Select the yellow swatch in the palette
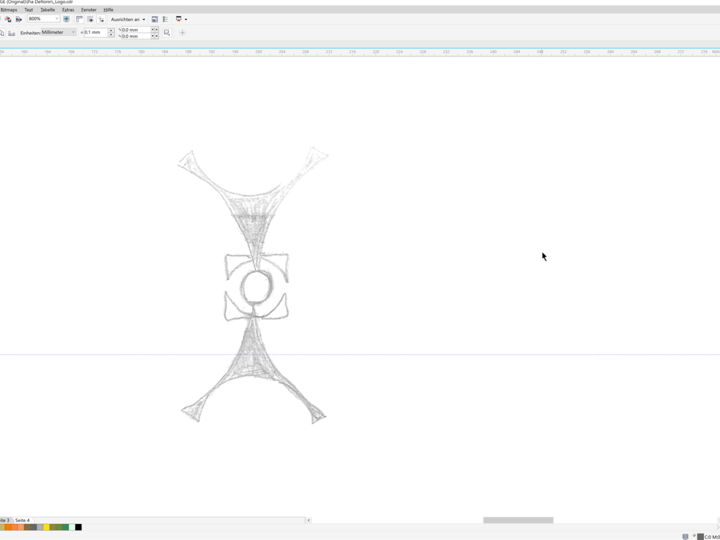 [46, 528]
